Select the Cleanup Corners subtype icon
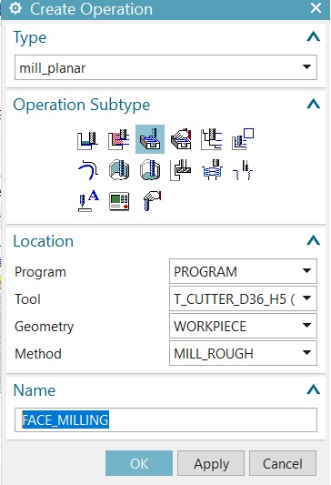This screenshot has width=331, height=485. 88,170
